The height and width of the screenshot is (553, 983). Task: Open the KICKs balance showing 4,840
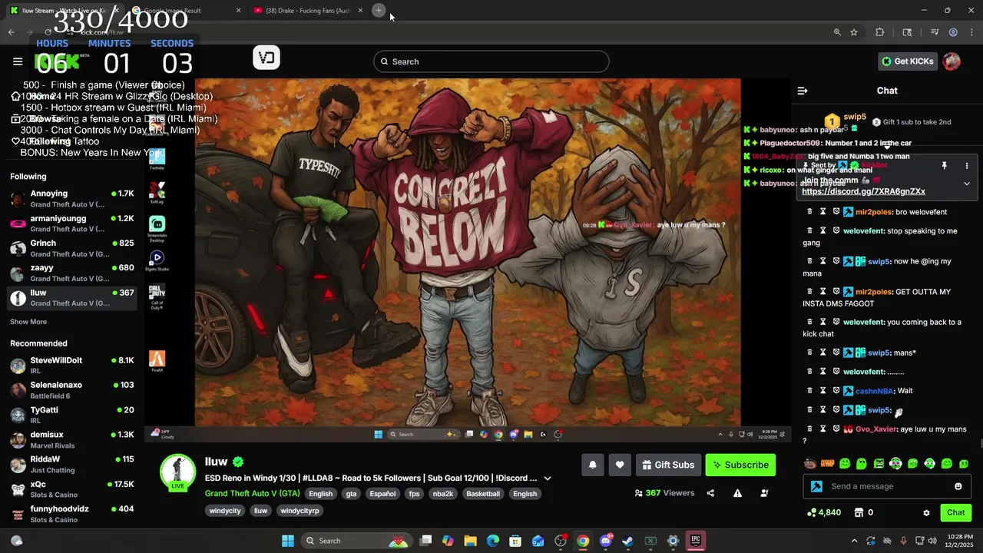[824, 512]
